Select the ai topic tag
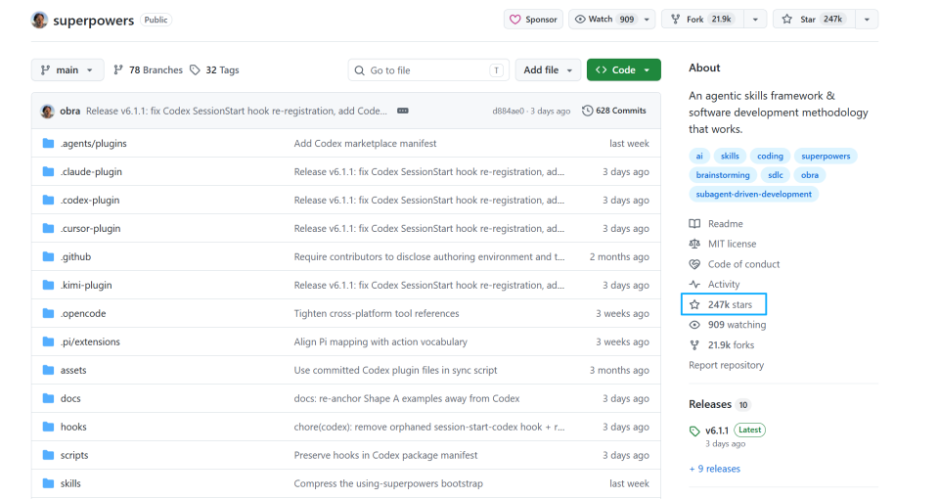This screenshot has height=499, width=939. tap(699, 156)
